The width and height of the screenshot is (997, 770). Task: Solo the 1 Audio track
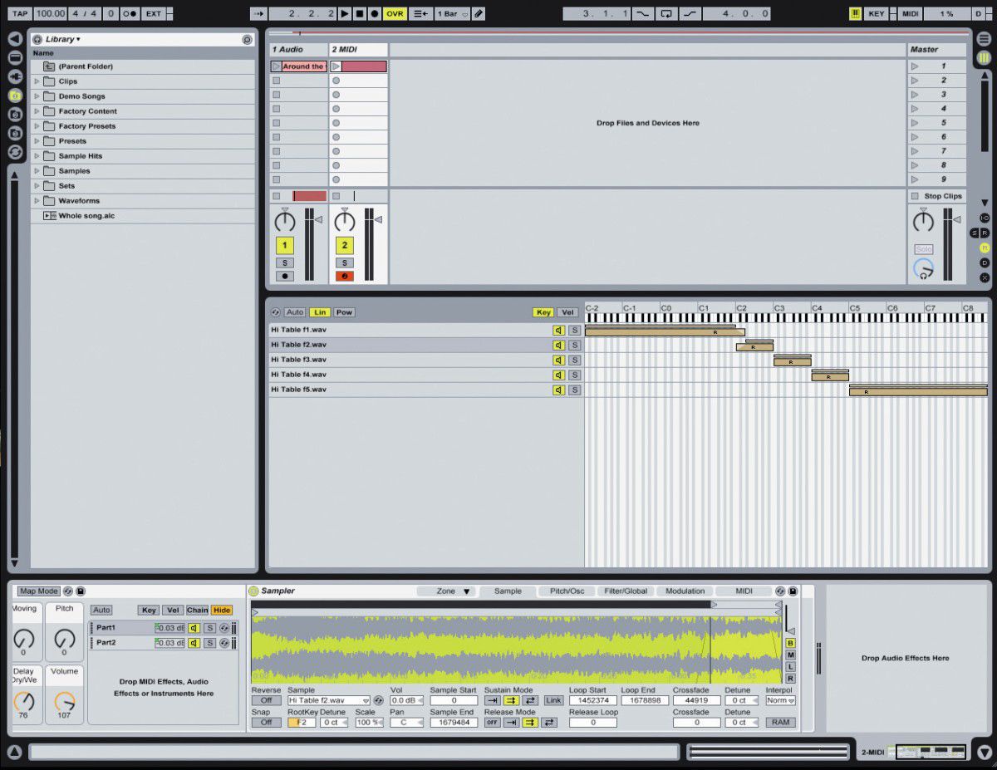click(285, 262)
